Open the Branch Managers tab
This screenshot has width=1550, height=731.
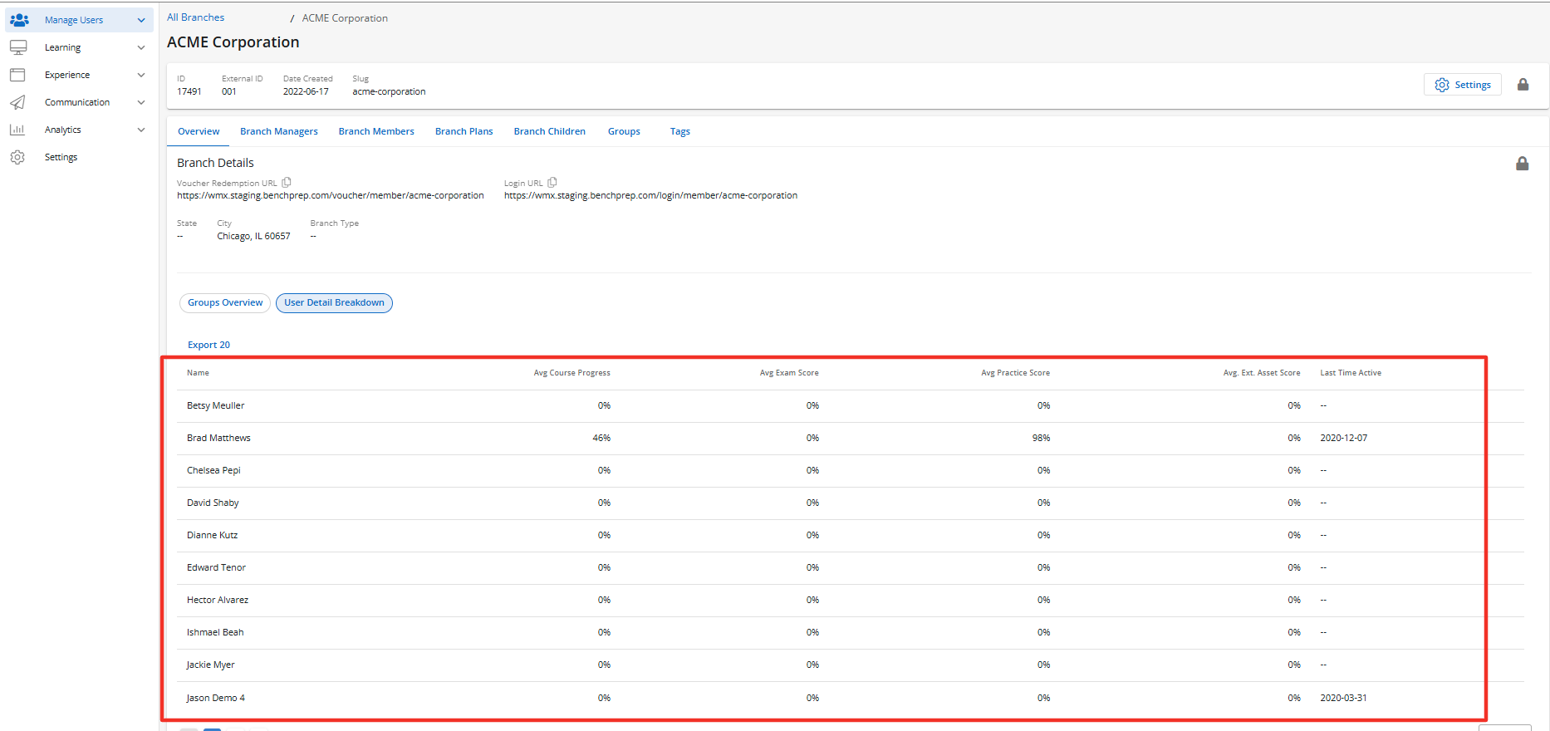coord(279,131)
